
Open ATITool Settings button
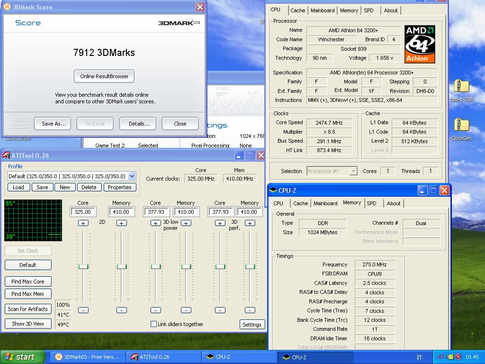252,325
